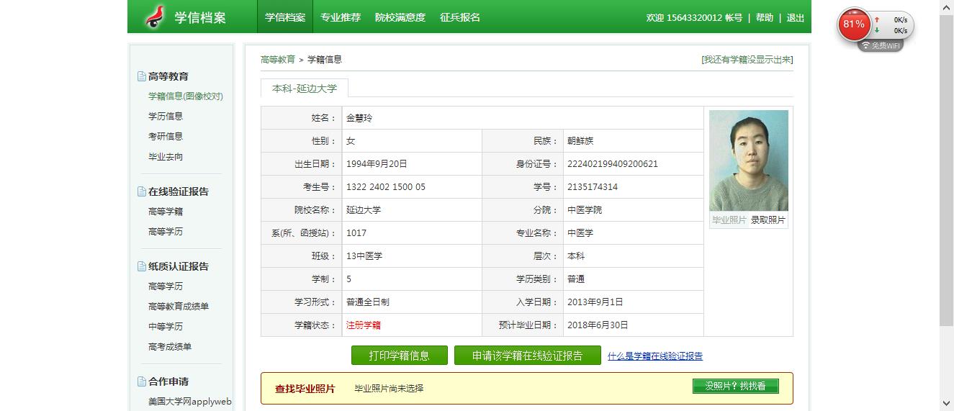Click the 学信档案 bird logo icon
The height and width of the screenshot is (411, 954).
tap(155, 17)
